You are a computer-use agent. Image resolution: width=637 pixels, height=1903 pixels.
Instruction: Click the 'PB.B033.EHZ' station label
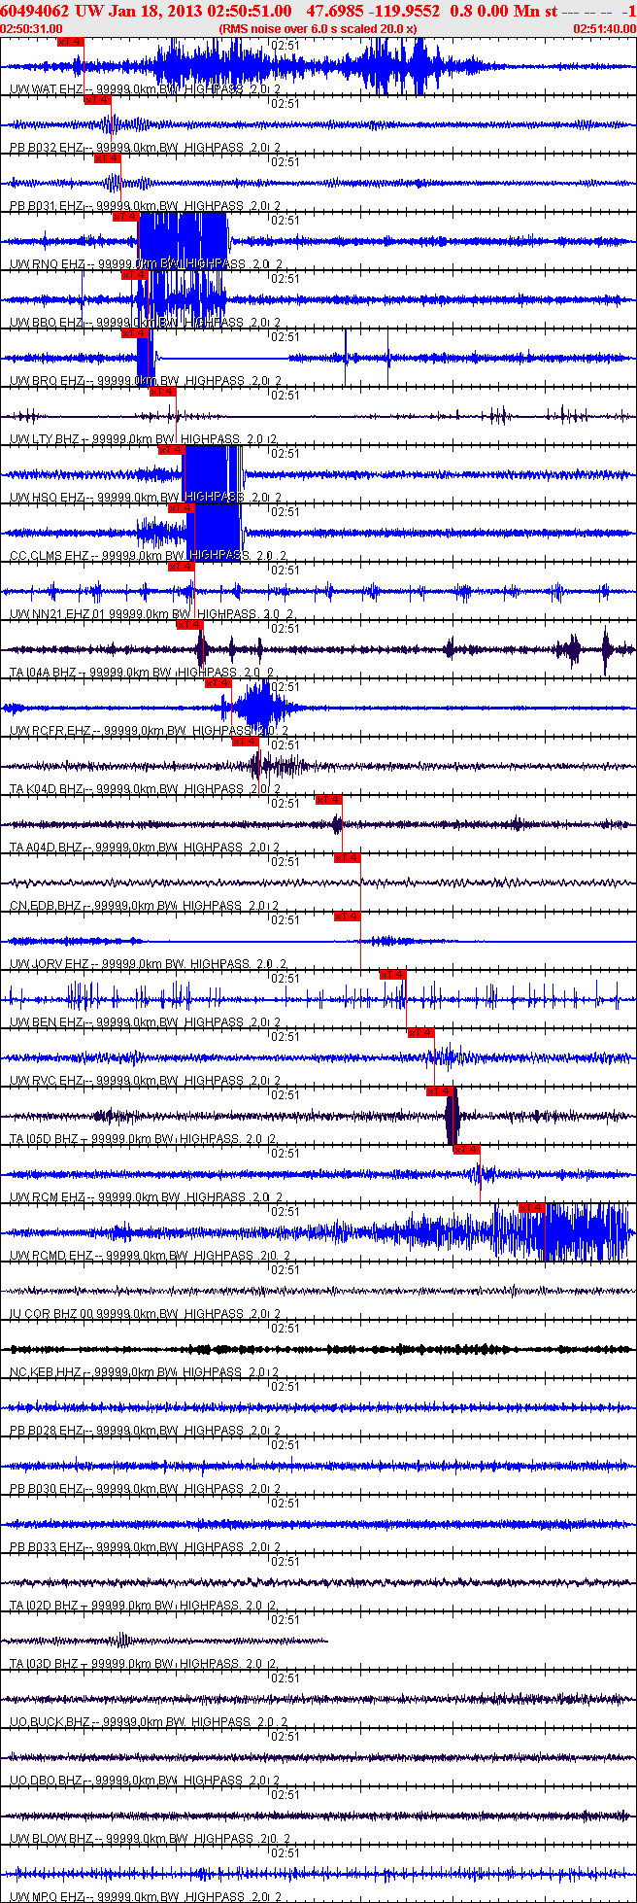point(48,1547)
